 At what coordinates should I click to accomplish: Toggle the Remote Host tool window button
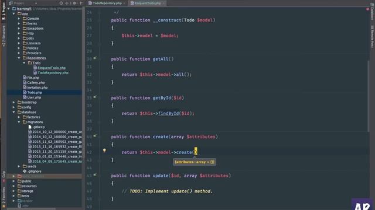point(372,36)
